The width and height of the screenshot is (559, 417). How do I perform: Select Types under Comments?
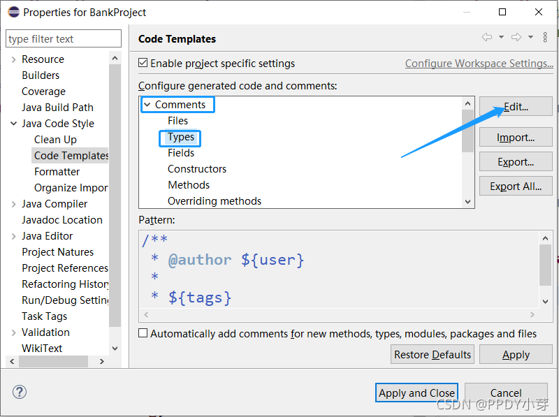tap(181, 137)
